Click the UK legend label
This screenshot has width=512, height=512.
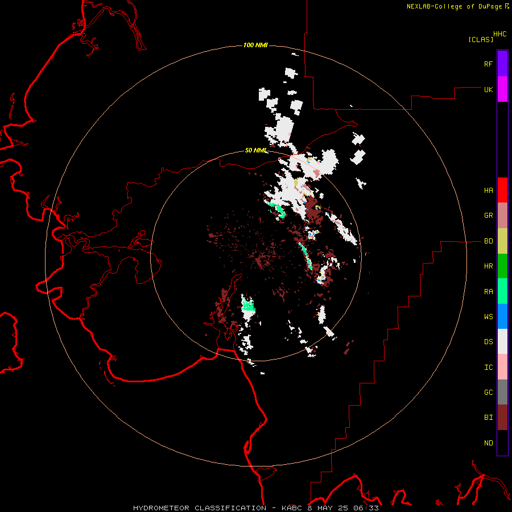click(x=489, y=89)
